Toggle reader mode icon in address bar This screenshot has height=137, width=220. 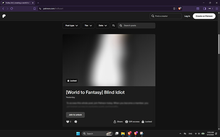[x=174, y=9]
